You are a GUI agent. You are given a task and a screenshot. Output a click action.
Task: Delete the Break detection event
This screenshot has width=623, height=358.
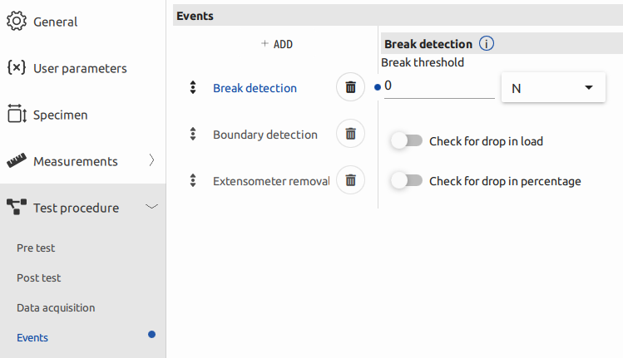pyautogui.click(x=350, y=87)
